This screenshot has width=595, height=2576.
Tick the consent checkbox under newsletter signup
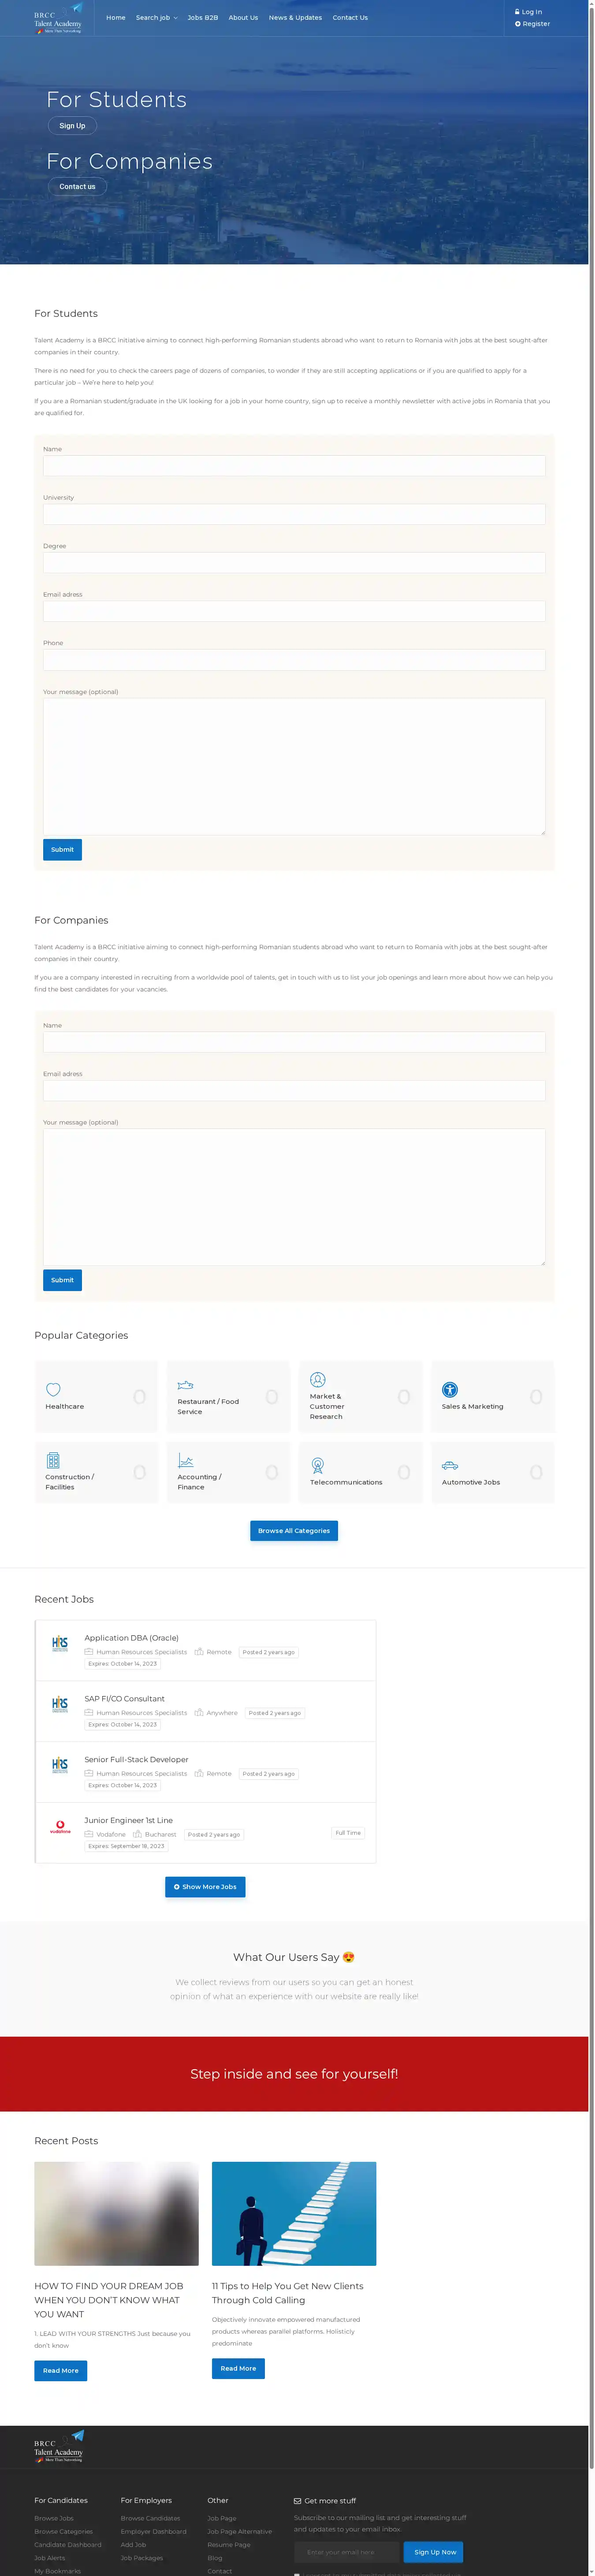pyautogui.click(x=297, y=2574)
